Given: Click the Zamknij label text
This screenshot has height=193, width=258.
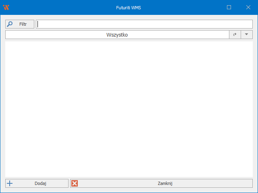Looking at the screenshot, I should [165, 183].
